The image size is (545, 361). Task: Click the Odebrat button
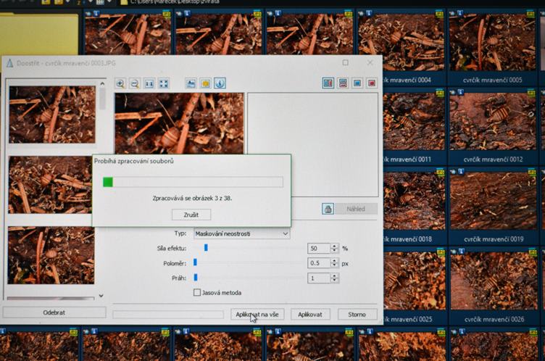point(54,312)
